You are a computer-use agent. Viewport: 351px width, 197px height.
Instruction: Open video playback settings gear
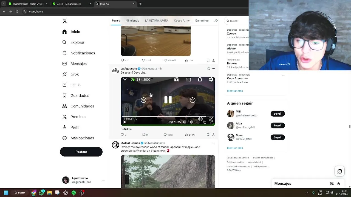pyautogui.click(x=198, y=122)
